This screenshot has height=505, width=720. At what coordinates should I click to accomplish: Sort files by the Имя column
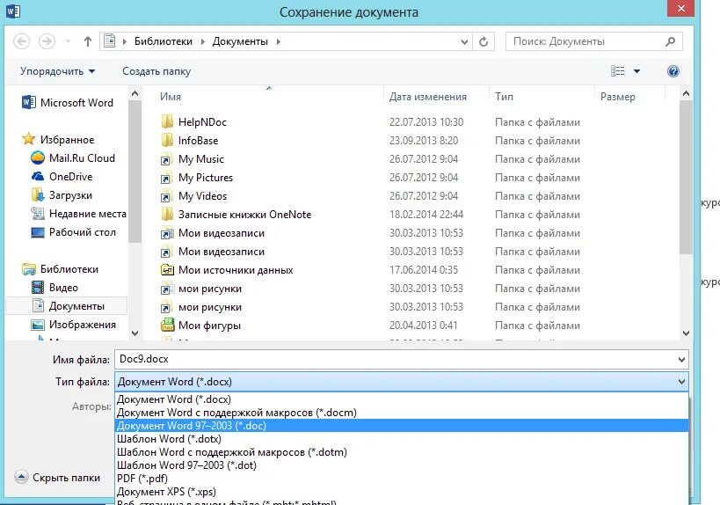171,97
